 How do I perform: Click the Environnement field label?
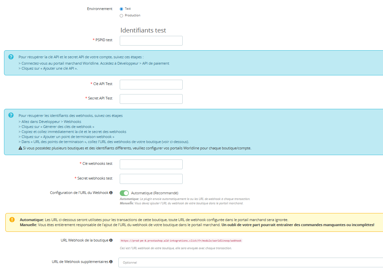100,9
